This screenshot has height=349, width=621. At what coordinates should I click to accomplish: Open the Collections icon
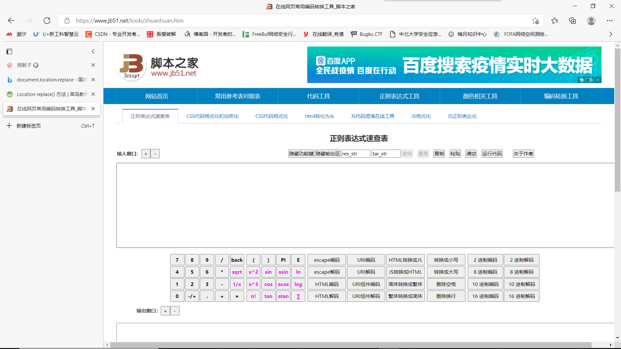click(x=572, y=21)
